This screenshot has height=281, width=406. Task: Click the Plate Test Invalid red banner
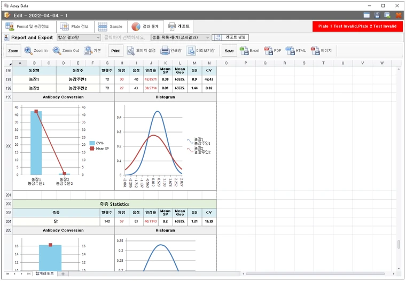pyautogui.click(x=357, y=26)
